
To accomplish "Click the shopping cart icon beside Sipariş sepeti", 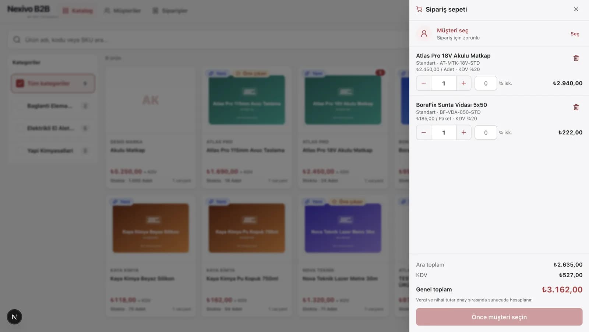I will pyautogui.click(x=419, y=9).
